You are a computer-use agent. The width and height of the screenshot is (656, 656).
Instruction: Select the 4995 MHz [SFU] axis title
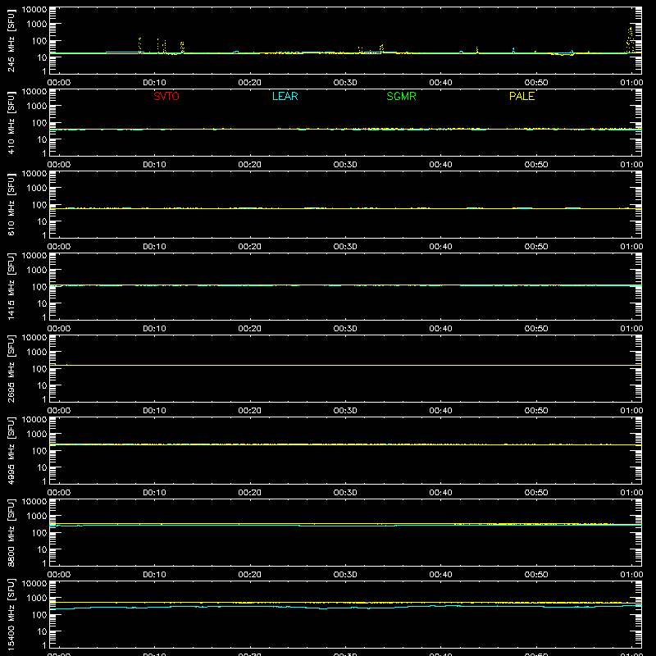(11, 450)
